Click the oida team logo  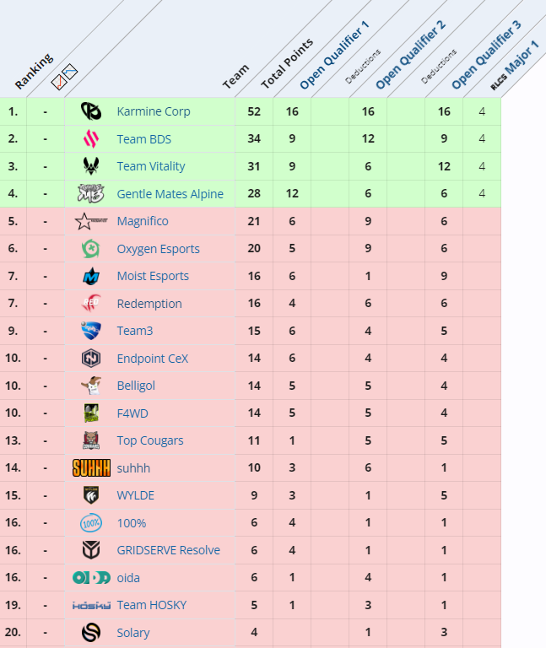91,578
